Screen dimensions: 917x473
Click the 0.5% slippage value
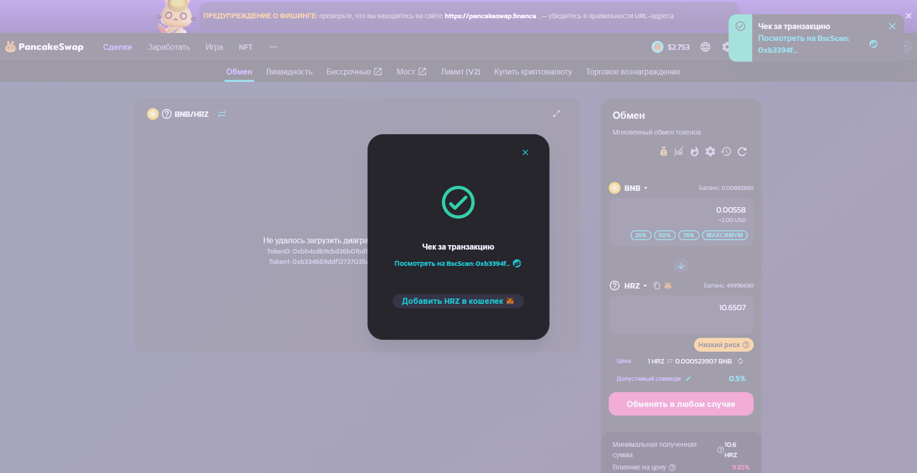pos(737,379)
